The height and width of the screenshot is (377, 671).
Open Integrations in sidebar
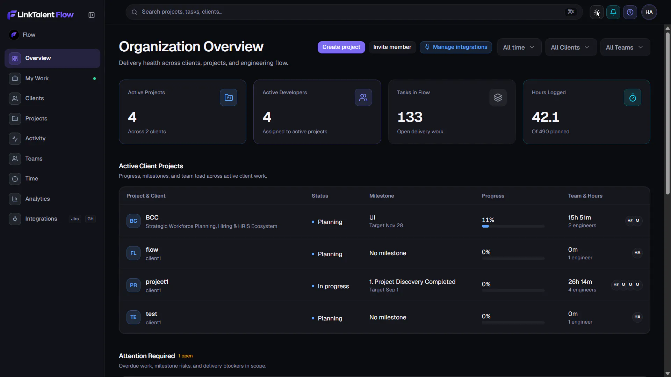tap(52, 219)
